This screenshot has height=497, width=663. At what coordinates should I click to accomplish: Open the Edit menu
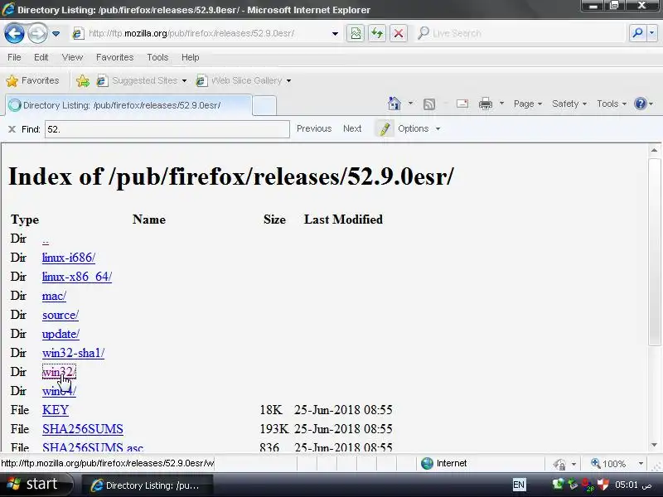(41, 57)
